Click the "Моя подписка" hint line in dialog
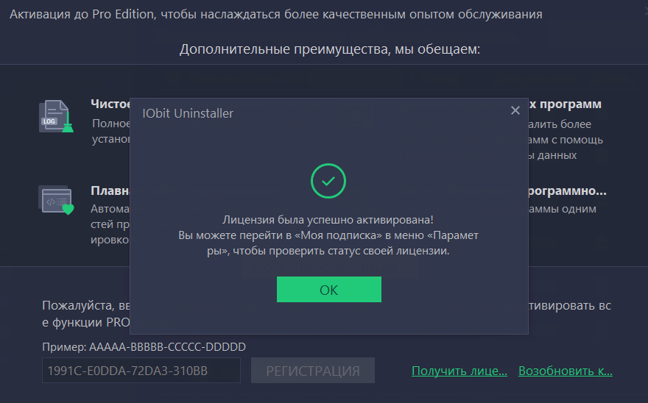 (328, 235)
